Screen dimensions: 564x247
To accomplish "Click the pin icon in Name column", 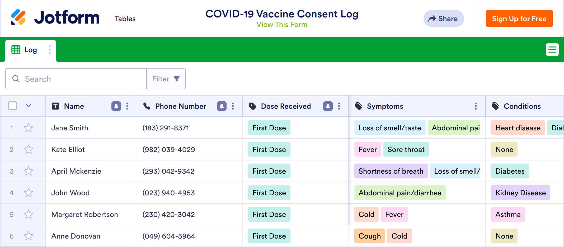I will point(116,106).
